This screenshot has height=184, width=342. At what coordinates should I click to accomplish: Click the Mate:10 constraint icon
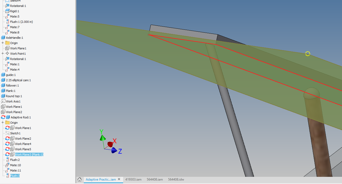point(8,165)
